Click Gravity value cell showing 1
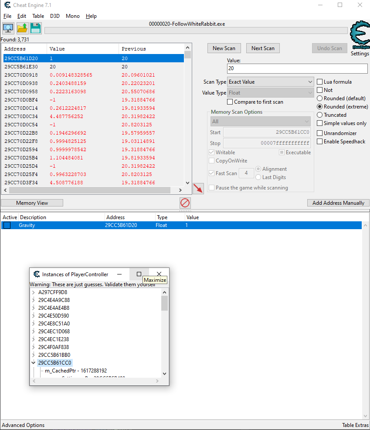 (x=187, y=225)
